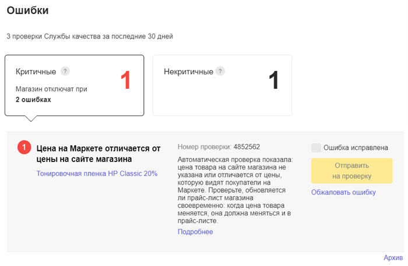Click the red critical count 1

(x=125, y=80)
